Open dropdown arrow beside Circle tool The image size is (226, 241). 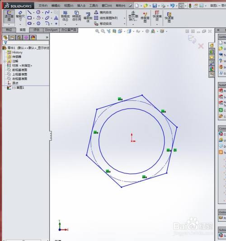42,13
